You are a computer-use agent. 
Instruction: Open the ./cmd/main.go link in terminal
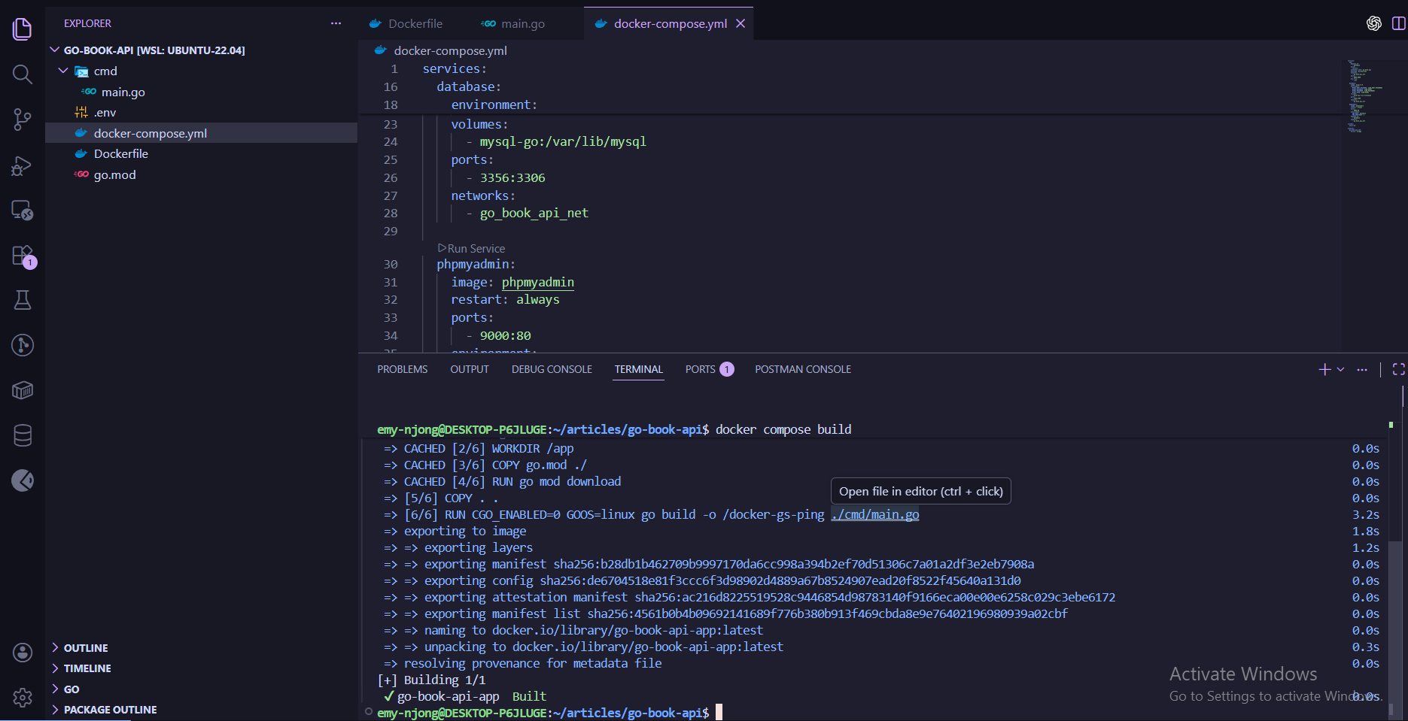(874, 515)
